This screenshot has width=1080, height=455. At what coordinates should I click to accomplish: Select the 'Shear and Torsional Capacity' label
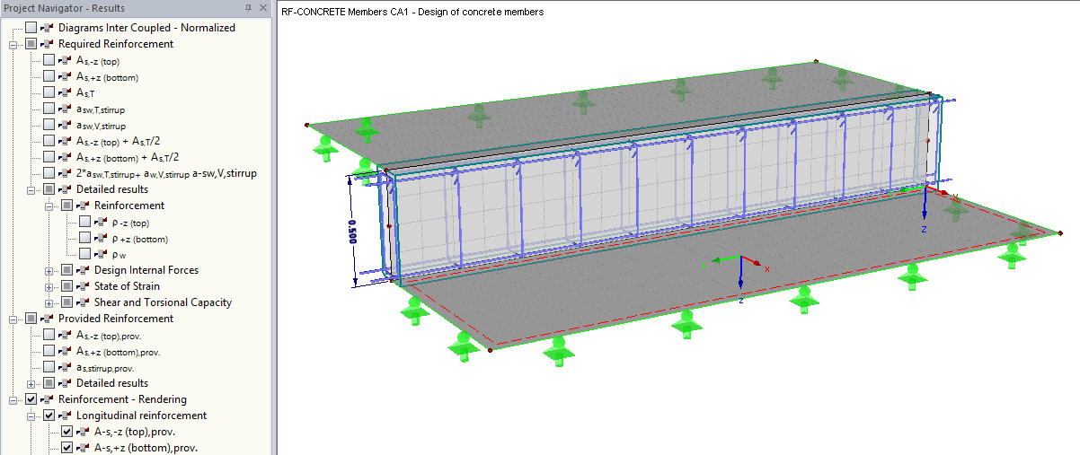click(163, 302)
